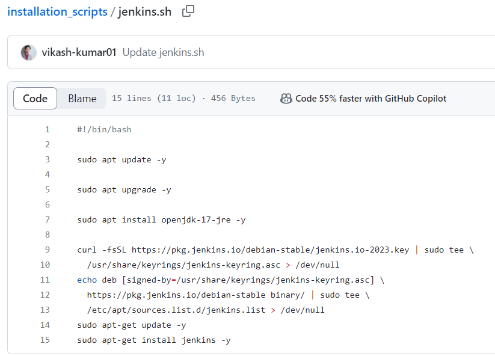Screen dimensions: 495x356
Task: Switch to the Blame tab
Action: 82,99
